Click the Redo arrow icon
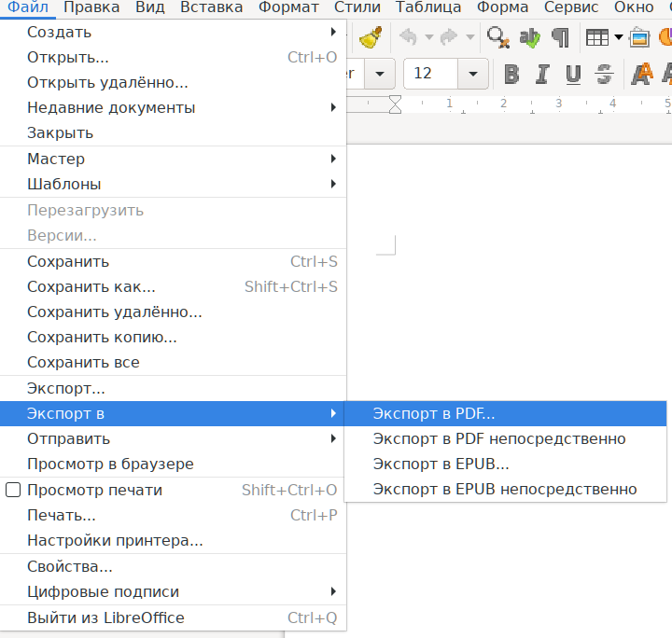The height and width of the screenshot is (638, 672). click(449, 37)
